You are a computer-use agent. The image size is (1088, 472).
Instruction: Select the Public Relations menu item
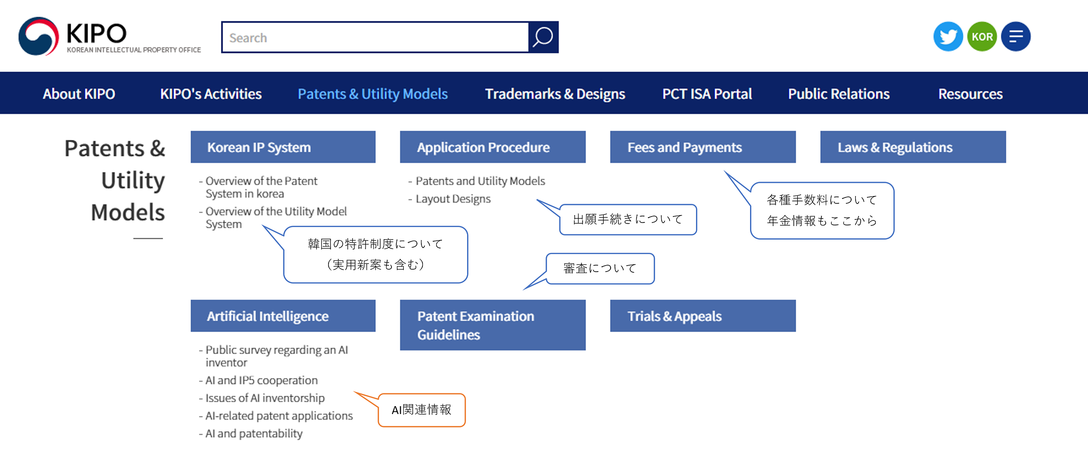(838, 94)
